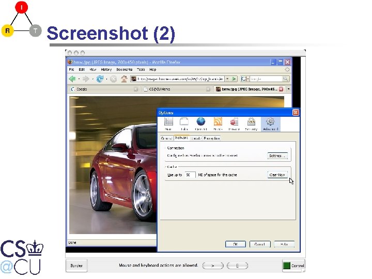Open the tab list dropdown arrow
This screenshot has height=279, width=372.
pos(288,89)
